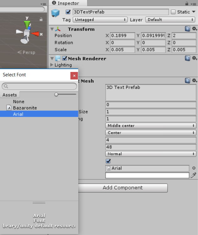Screen dimensions: 198x235
Task: Toggle Persp projection label in scene view
Action: tap(26, 52)
